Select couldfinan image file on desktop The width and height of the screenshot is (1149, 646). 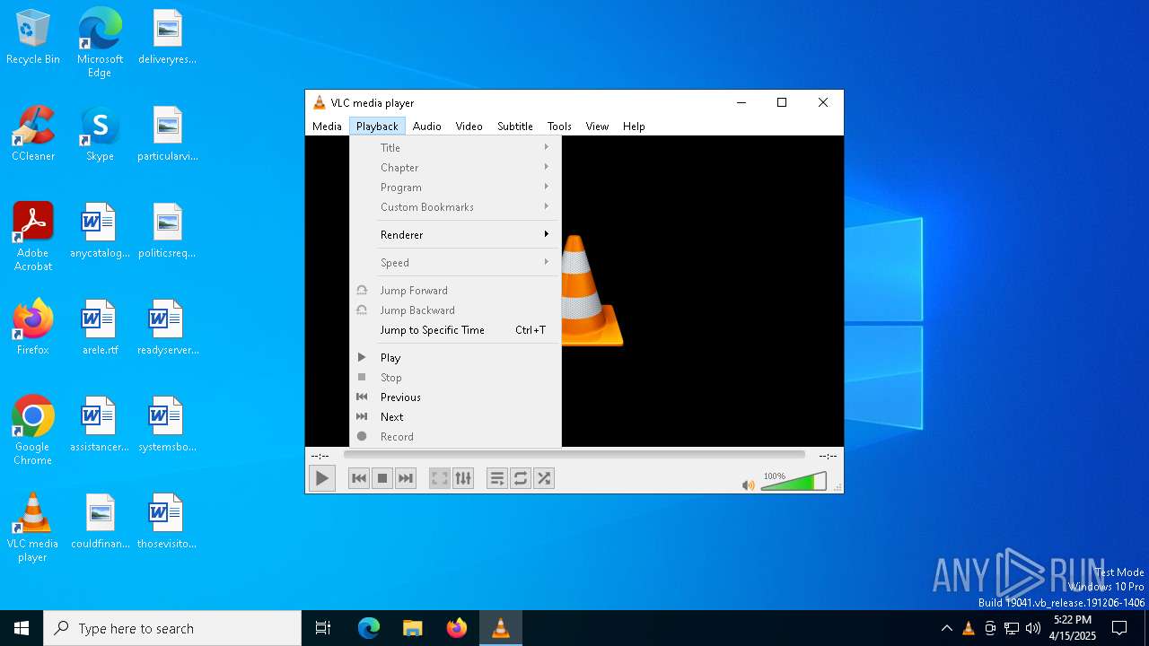tap(100, 522)
